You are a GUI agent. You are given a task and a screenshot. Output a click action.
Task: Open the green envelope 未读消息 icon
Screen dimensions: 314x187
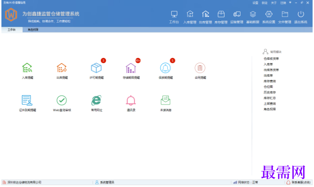click(x=165, y=100)
